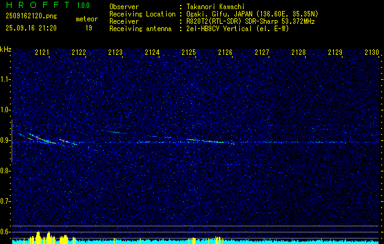This screenshot has height=244, width=384.
Task: Select location text Ogaki, Gifu, JAPAN
Action: pos(220,14)
